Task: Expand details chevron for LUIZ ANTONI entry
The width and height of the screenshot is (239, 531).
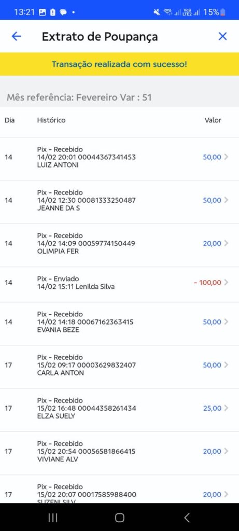Action: 227,157
